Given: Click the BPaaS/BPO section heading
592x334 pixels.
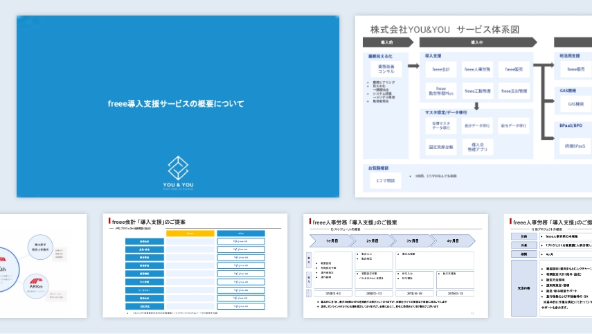Looking at the screenshot, I should pos(571,125).
